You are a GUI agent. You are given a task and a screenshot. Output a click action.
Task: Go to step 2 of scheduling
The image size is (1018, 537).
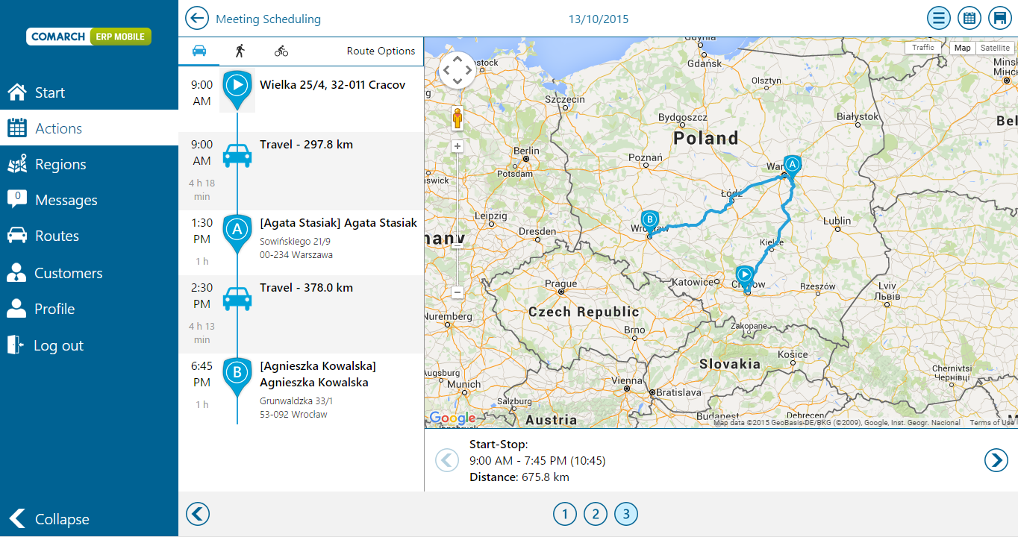click(596, 514)
